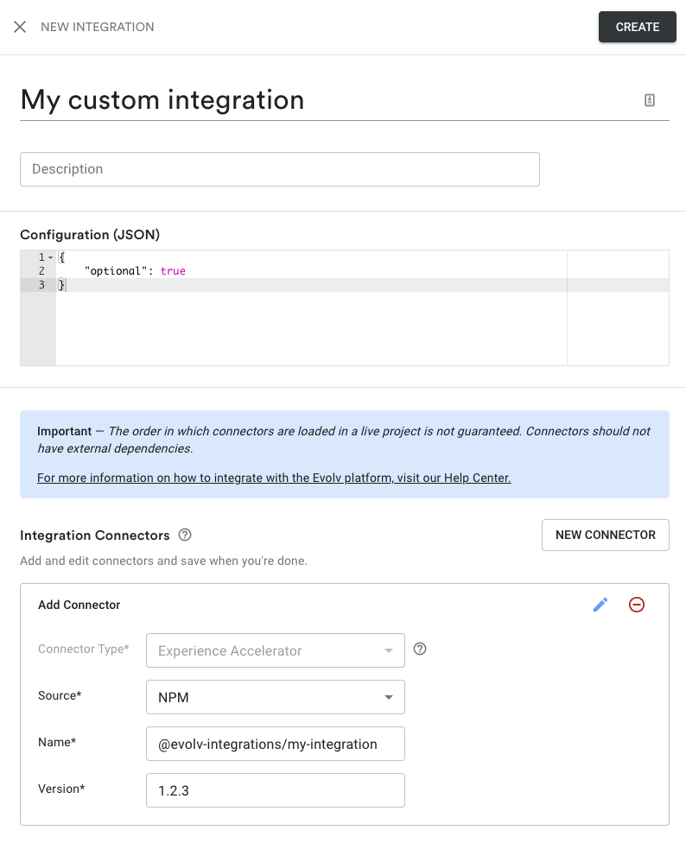Select the 'true' value in the JSON
This screenshot has width=686, height=843.
[173, 271]
